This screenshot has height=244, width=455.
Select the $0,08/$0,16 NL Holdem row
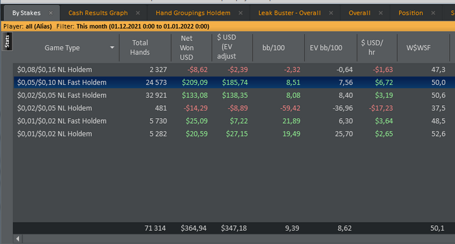coord(234,70)
